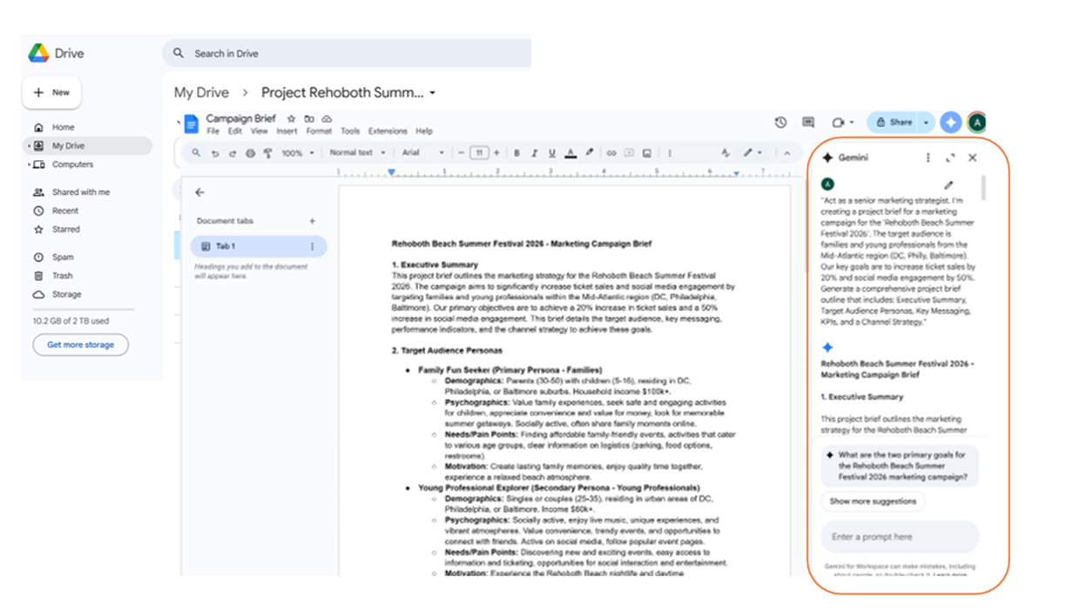Collapse the Docs menus with chevron
This screenshot has height=611, width=1087.
click(787, 153)
